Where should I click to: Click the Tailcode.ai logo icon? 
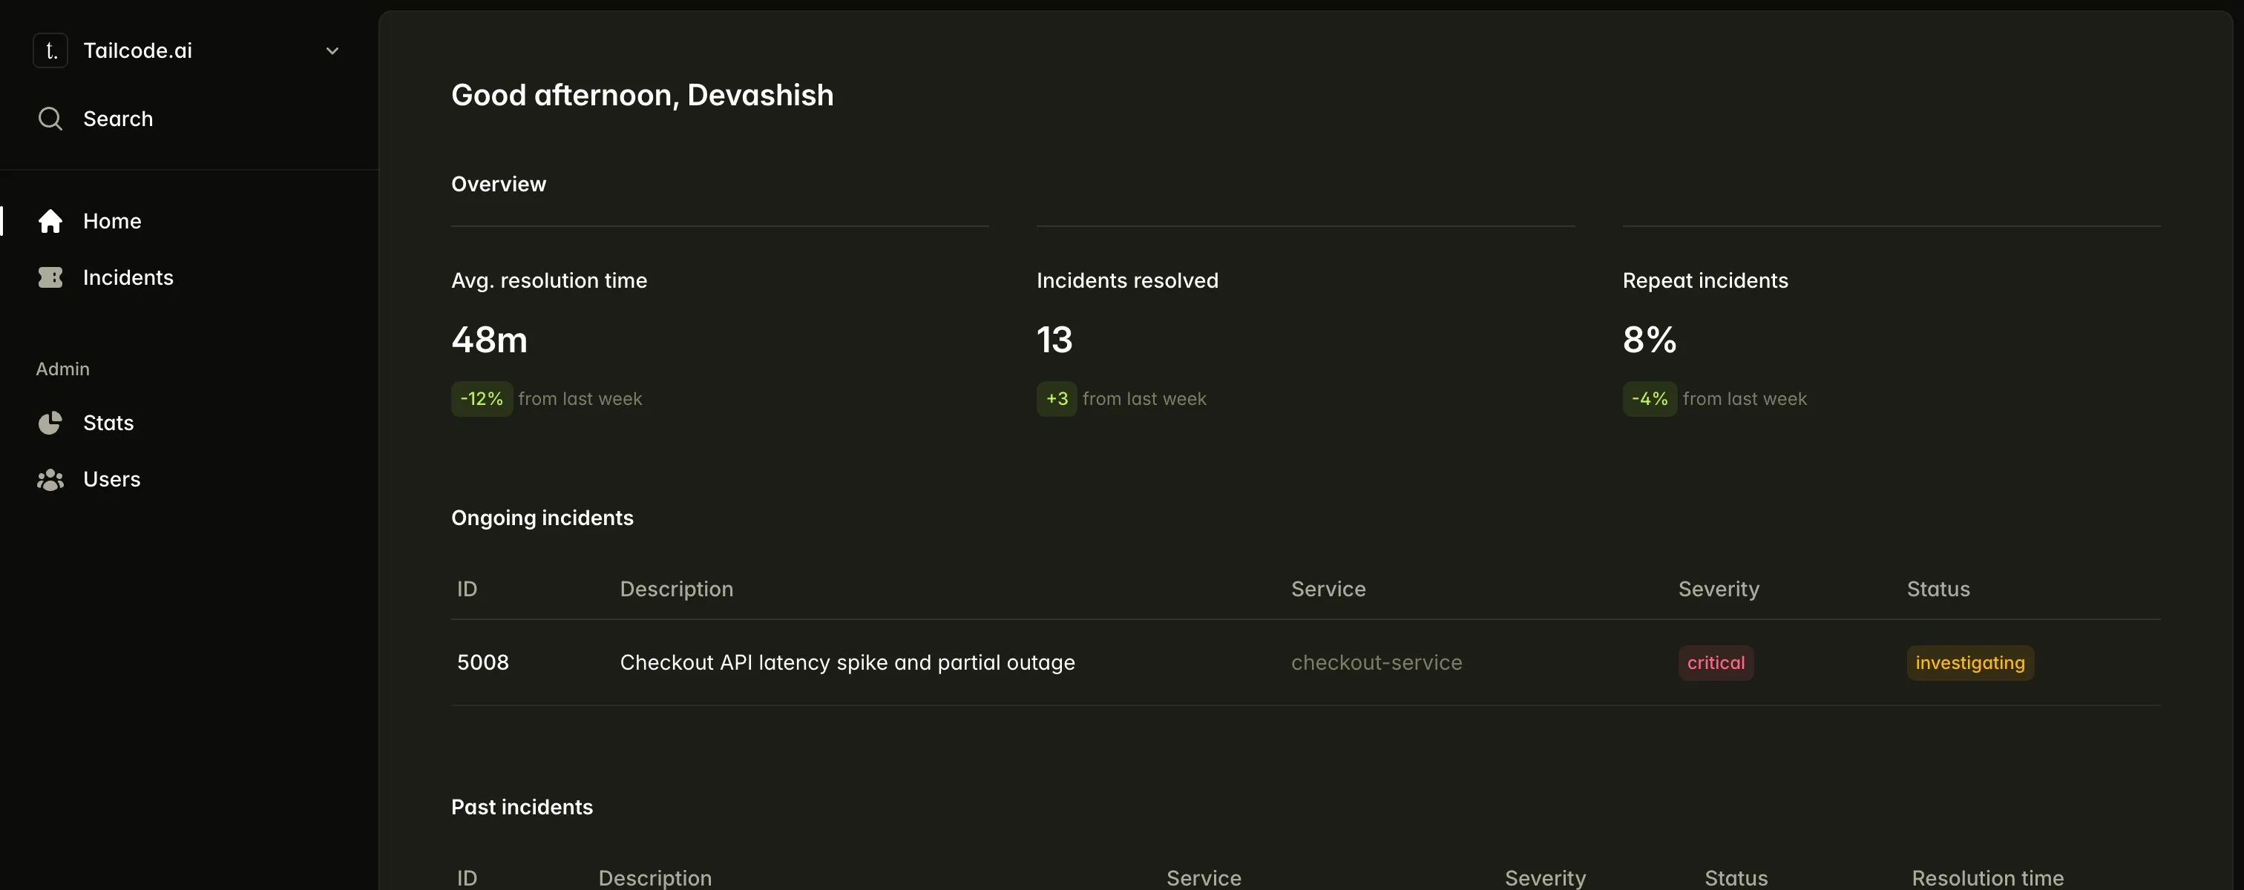(x=50, y=50)
